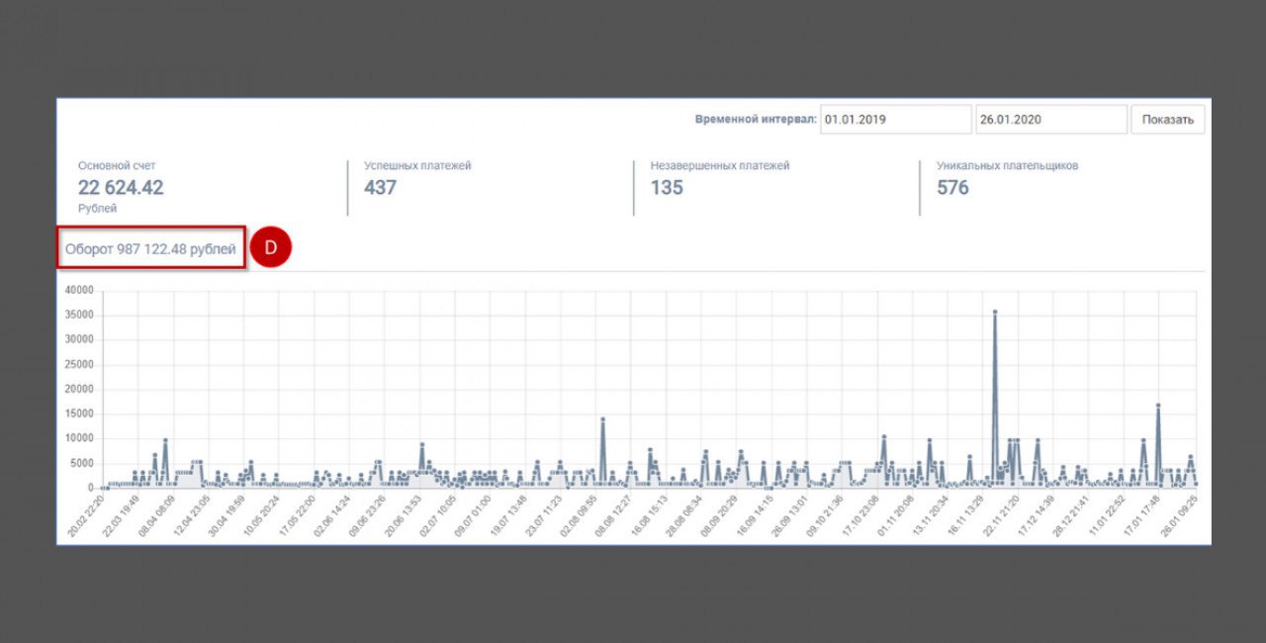Click the Временной интервал label
This screenshot has width=1266, height=643.
(756, 120)
